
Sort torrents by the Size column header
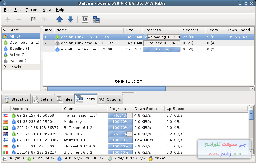[133, 30]
